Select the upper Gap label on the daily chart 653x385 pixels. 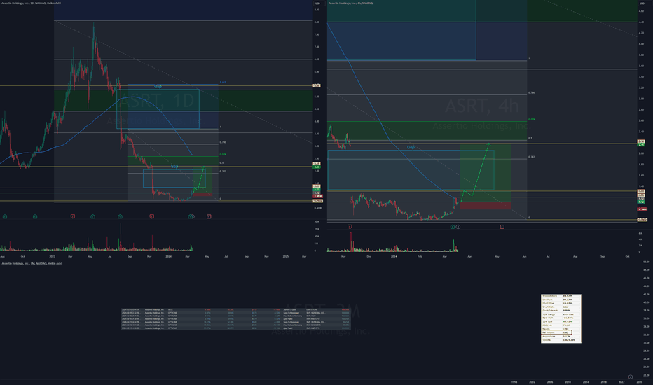pos(158,87)
